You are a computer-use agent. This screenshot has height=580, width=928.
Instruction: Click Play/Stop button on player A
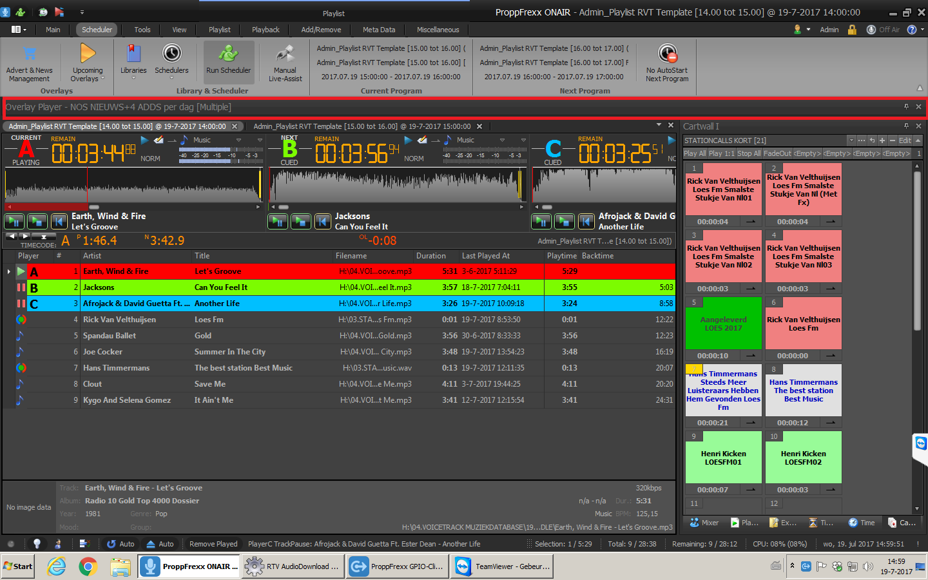click(37, 222)
